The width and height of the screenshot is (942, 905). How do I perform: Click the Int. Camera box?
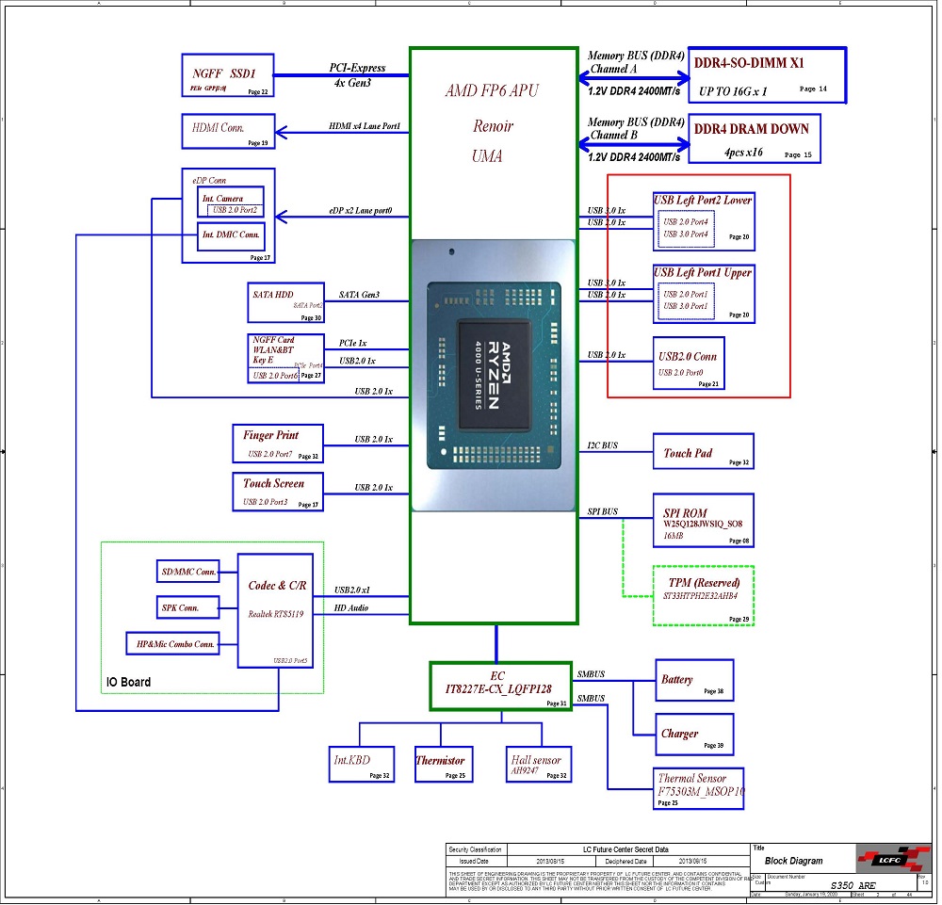click(231, 202)
